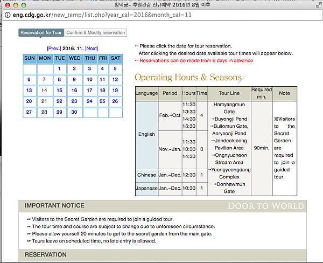This screenshot has height=263, width=323.
Task: Click the Note column header
Action: tap(284, 93)
